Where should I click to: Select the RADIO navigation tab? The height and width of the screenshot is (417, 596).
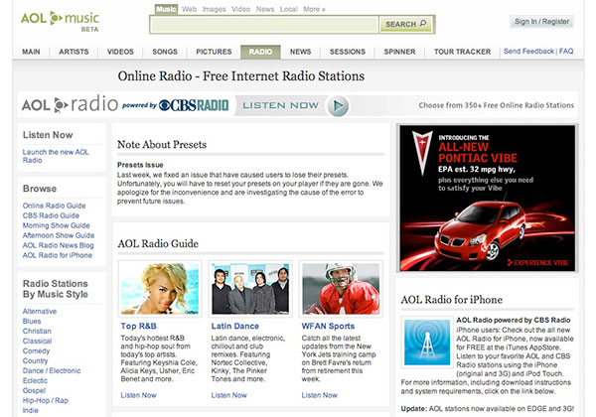[x=260, y=52]
